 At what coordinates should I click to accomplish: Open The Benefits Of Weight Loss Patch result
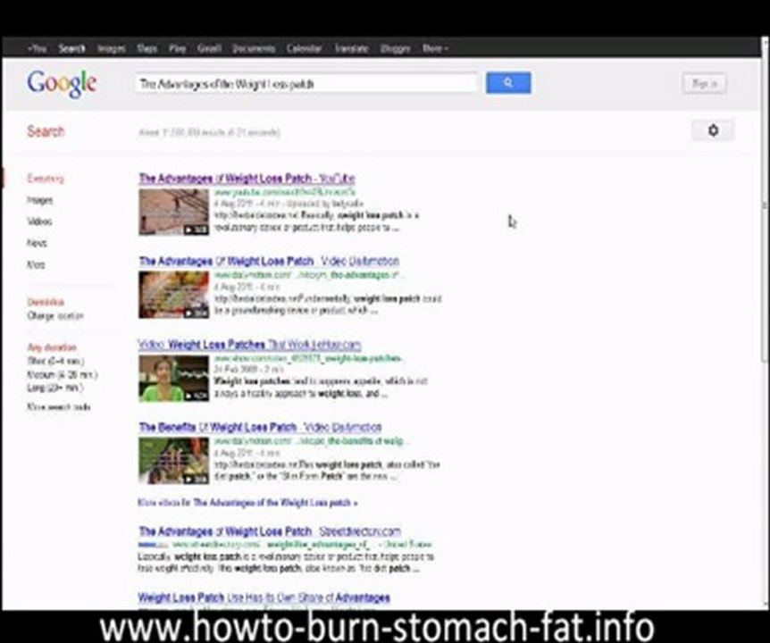[260, 427]
